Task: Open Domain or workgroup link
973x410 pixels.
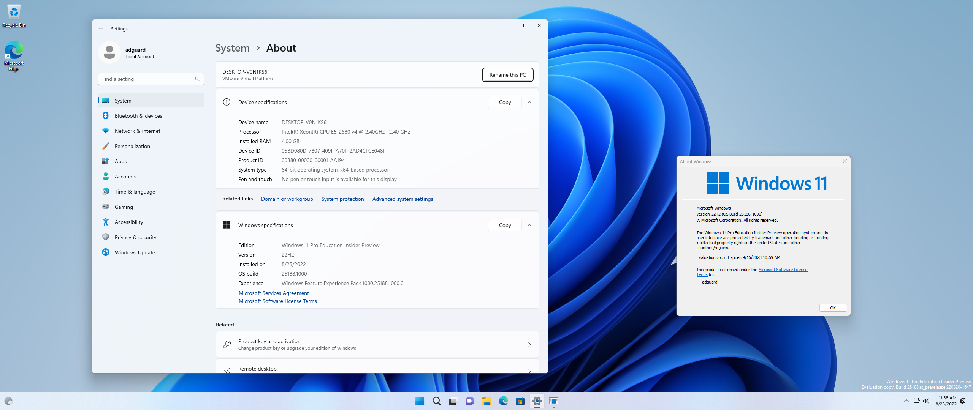Action: point(287,199)
